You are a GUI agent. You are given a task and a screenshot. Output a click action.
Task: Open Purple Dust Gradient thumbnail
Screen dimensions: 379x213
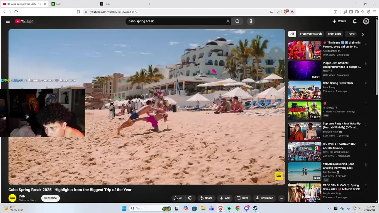[305, 70]
